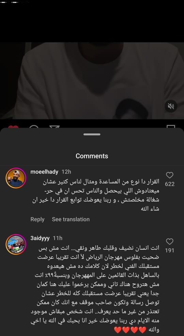Tap the post's bookmark save icon
The image size is (184, 336).
point(171,127)
